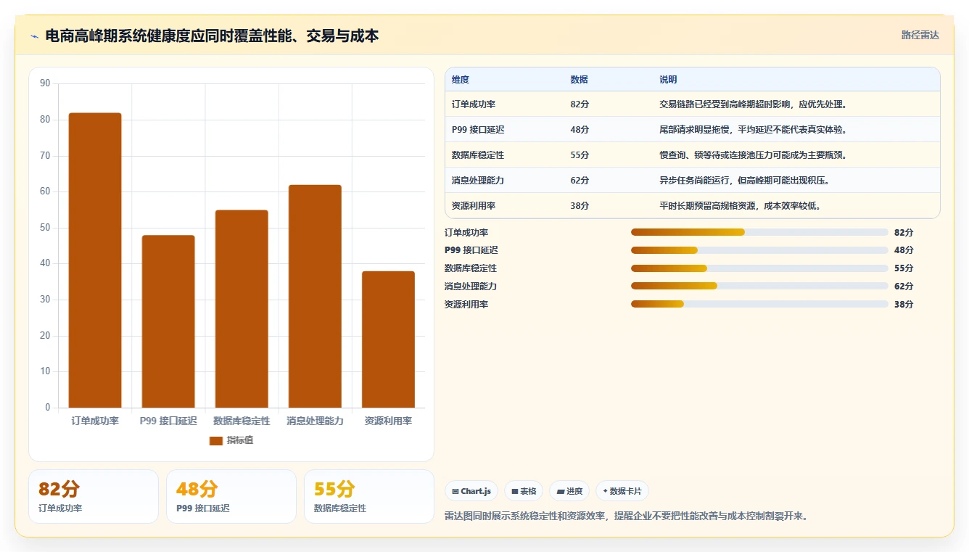Select the 48分 P99 接口延迟 data card
The image size is (969, 552).
[231, 496]
